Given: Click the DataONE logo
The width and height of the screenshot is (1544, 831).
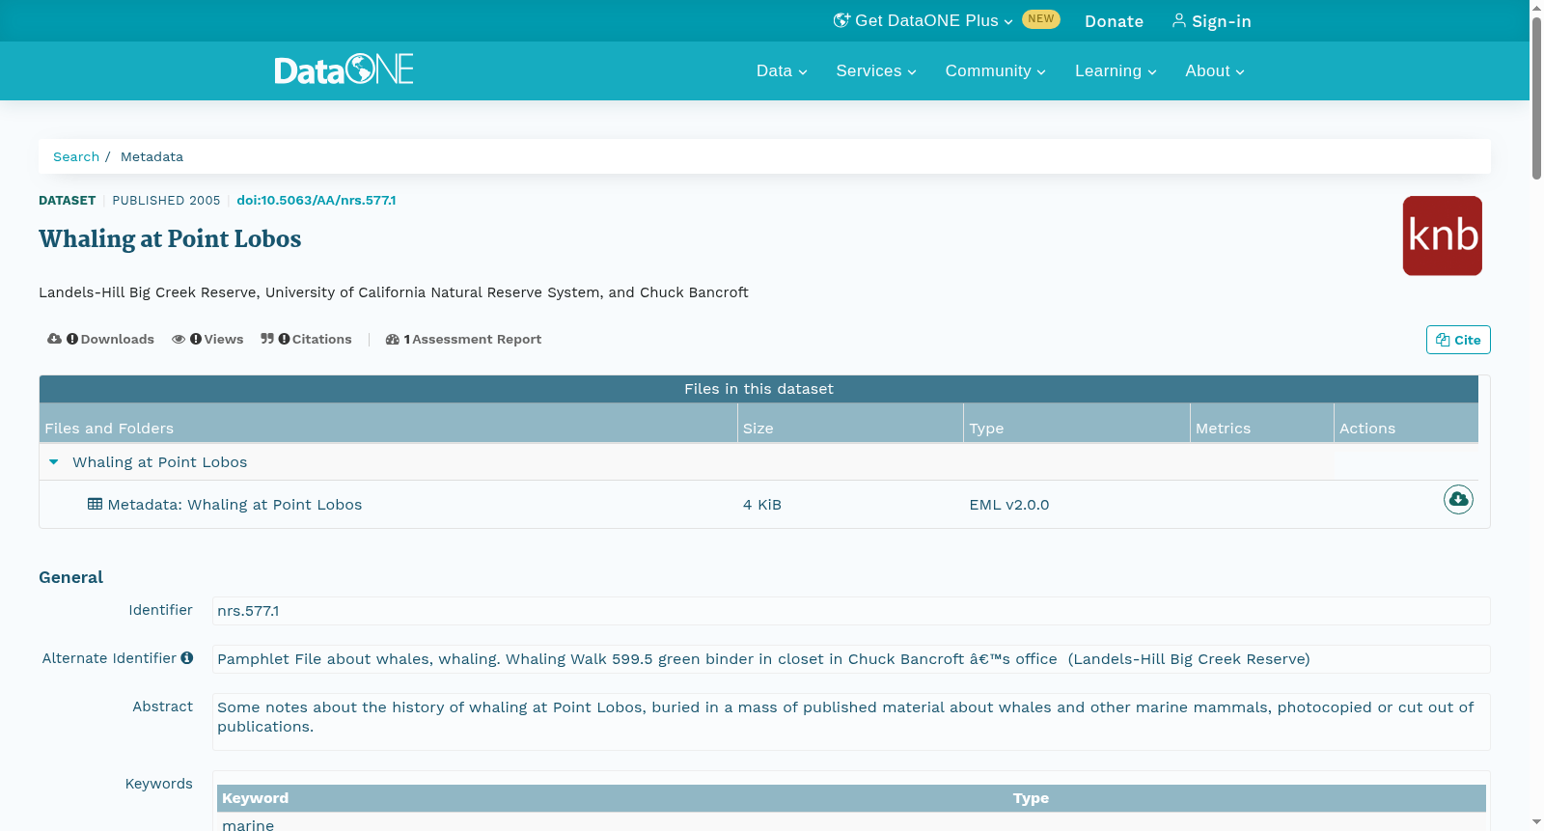Looking at the screenshot, I should [x=344, y=69].
